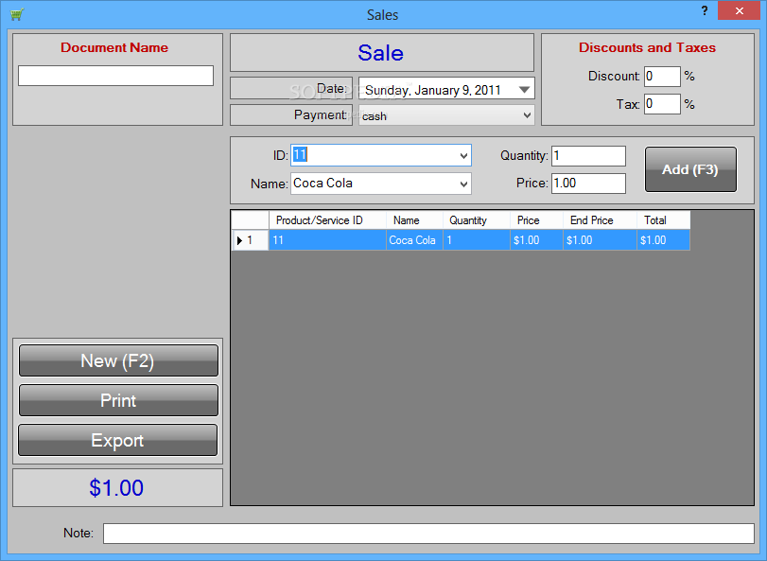Click the Product/Service ID column header
This screenshot has width=767, height=561.
328,220
